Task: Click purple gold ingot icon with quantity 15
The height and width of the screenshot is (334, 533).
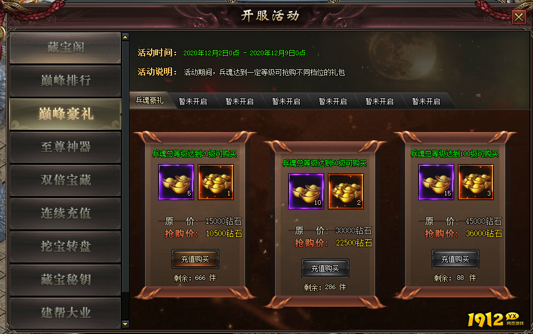Action: point(436,182)
